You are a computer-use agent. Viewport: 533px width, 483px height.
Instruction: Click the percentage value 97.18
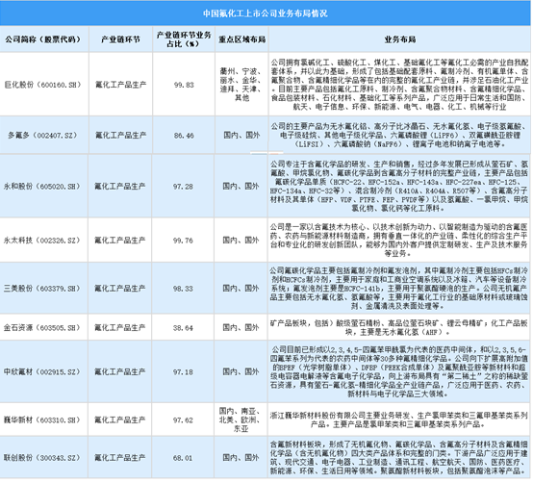tap(183, 372)
